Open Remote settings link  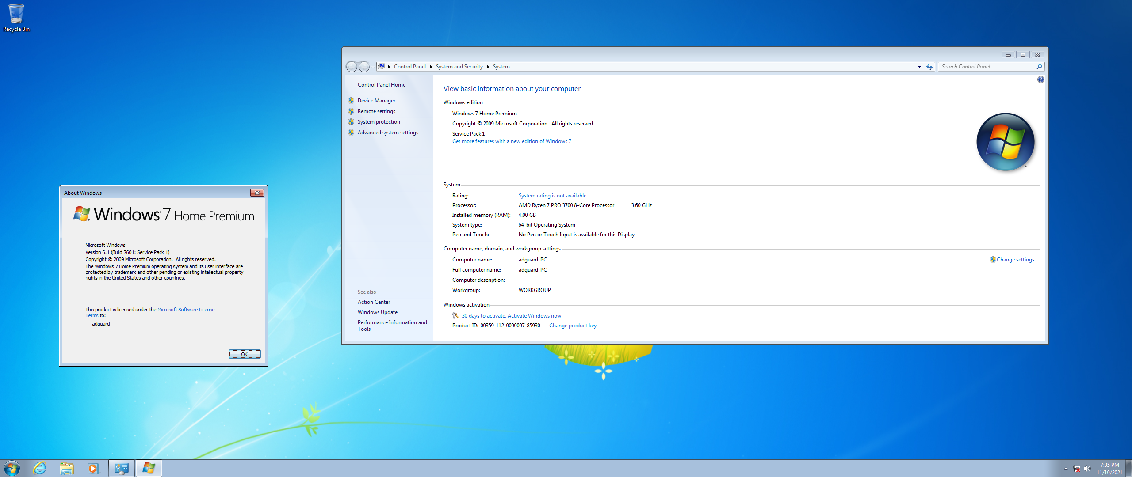[376, 111]
